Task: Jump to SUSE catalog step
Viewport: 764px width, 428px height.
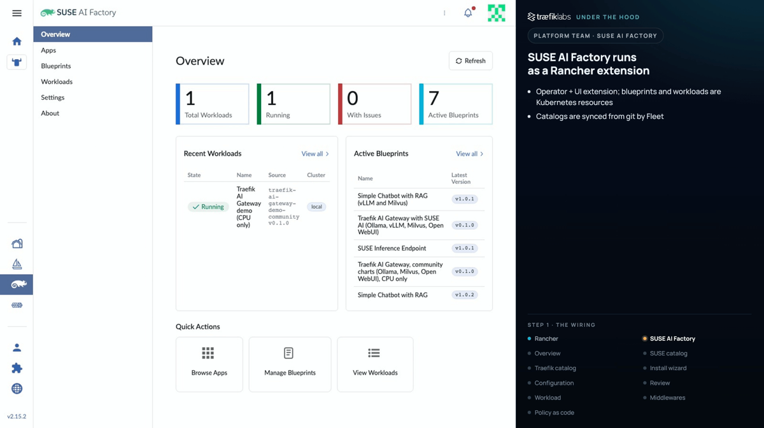Action: point(668,354)
